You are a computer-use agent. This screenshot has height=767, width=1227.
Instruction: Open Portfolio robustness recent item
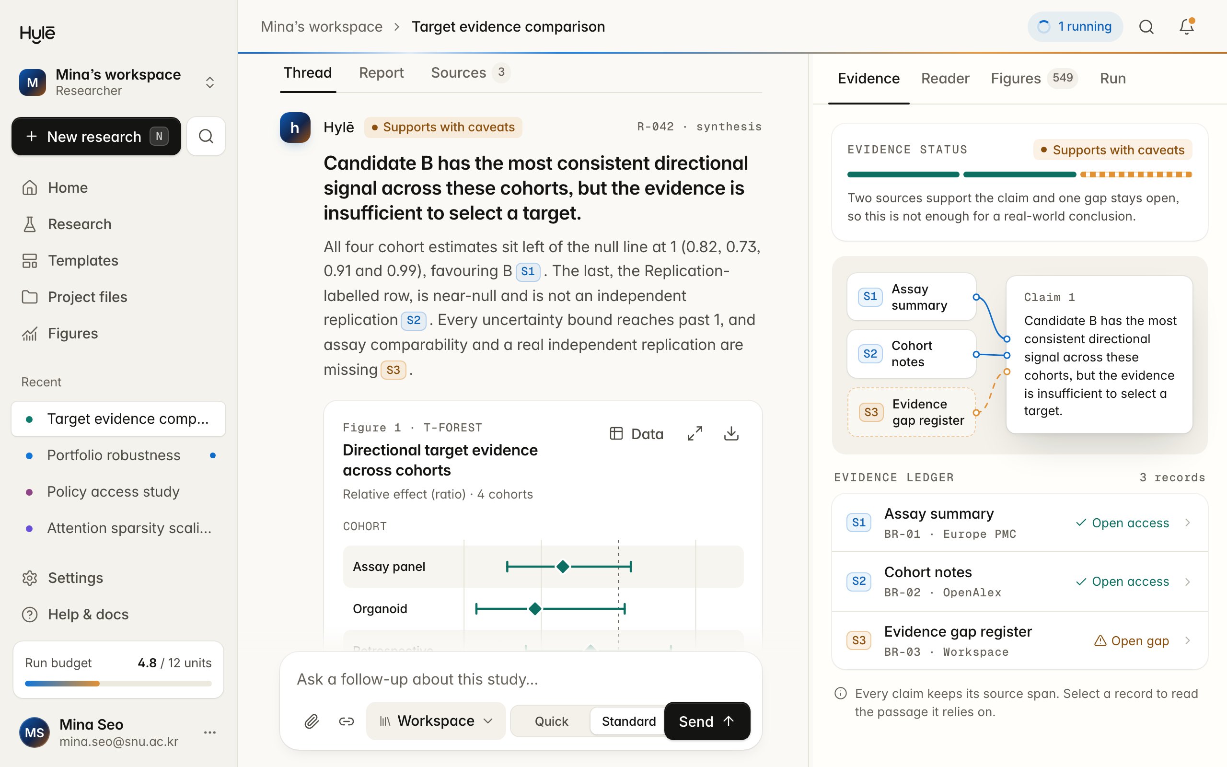coord(118,455)
